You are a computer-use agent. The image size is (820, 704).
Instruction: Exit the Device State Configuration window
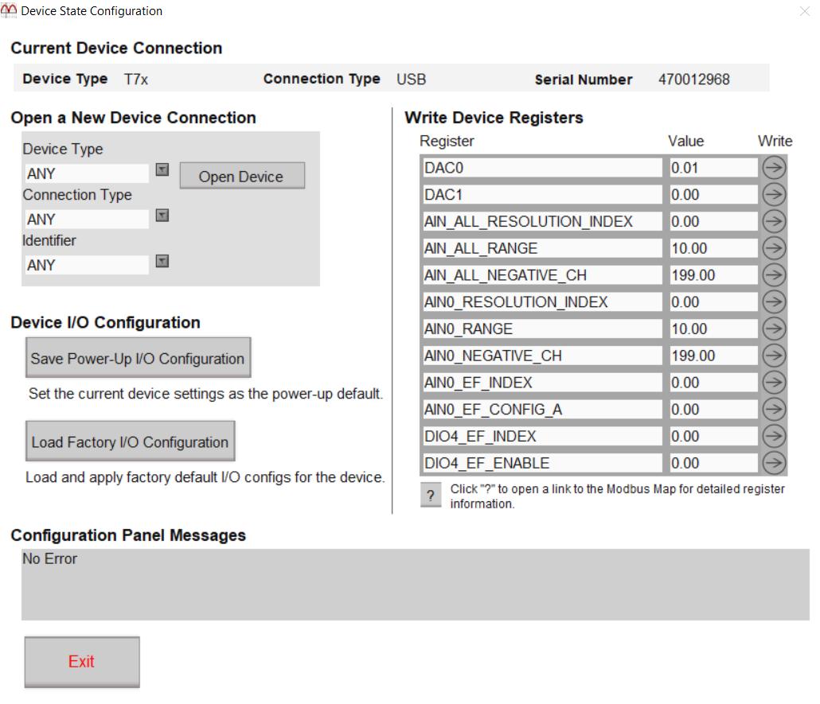[81, 661]
